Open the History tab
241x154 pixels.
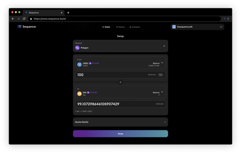click(120, 27)
